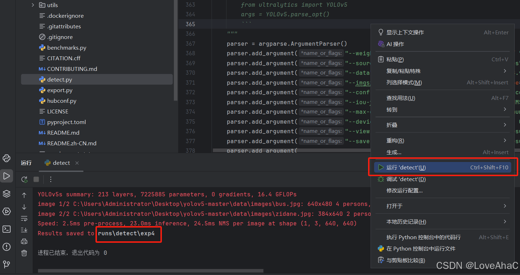Expand the 复制/粘贴特殊 submenu
This screenshot has height=275, width=520.
point(443,71)
